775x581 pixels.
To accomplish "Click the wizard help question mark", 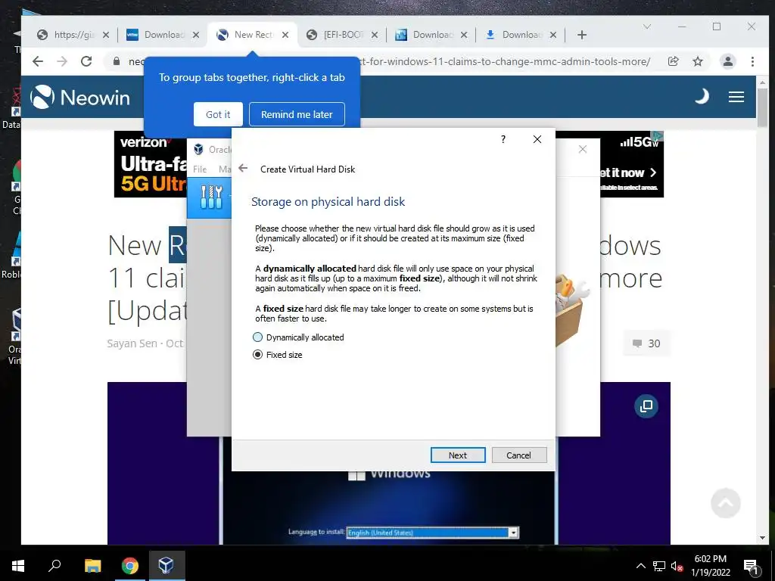I will click(503, 139).
